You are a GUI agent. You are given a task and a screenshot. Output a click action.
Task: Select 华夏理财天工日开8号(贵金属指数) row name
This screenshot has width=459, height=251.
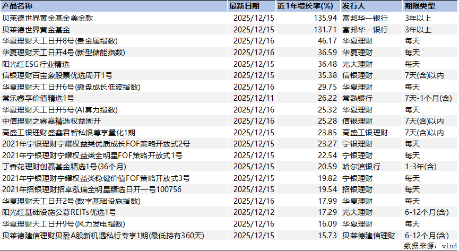[60, 41]
